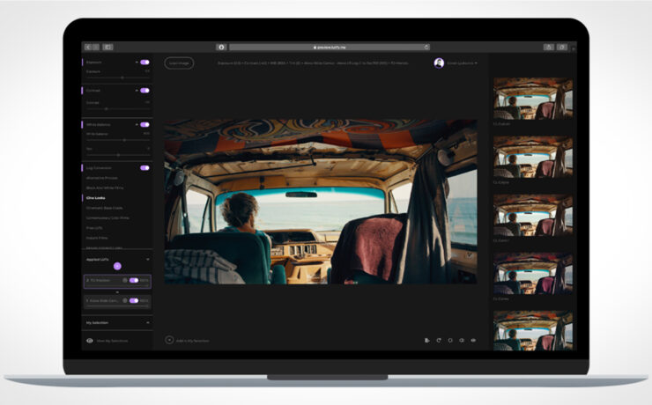Click the purple circular add button under Applied LUTs
Viewport: 652px width, 405px height.
coord(117,266)
